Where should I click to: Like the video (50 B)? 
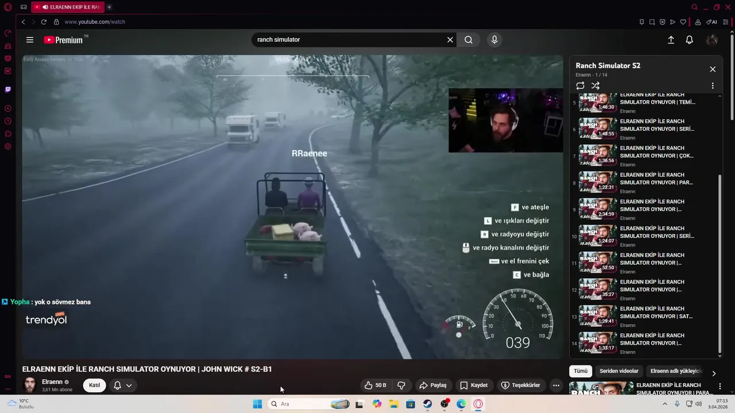coord(376,385)
